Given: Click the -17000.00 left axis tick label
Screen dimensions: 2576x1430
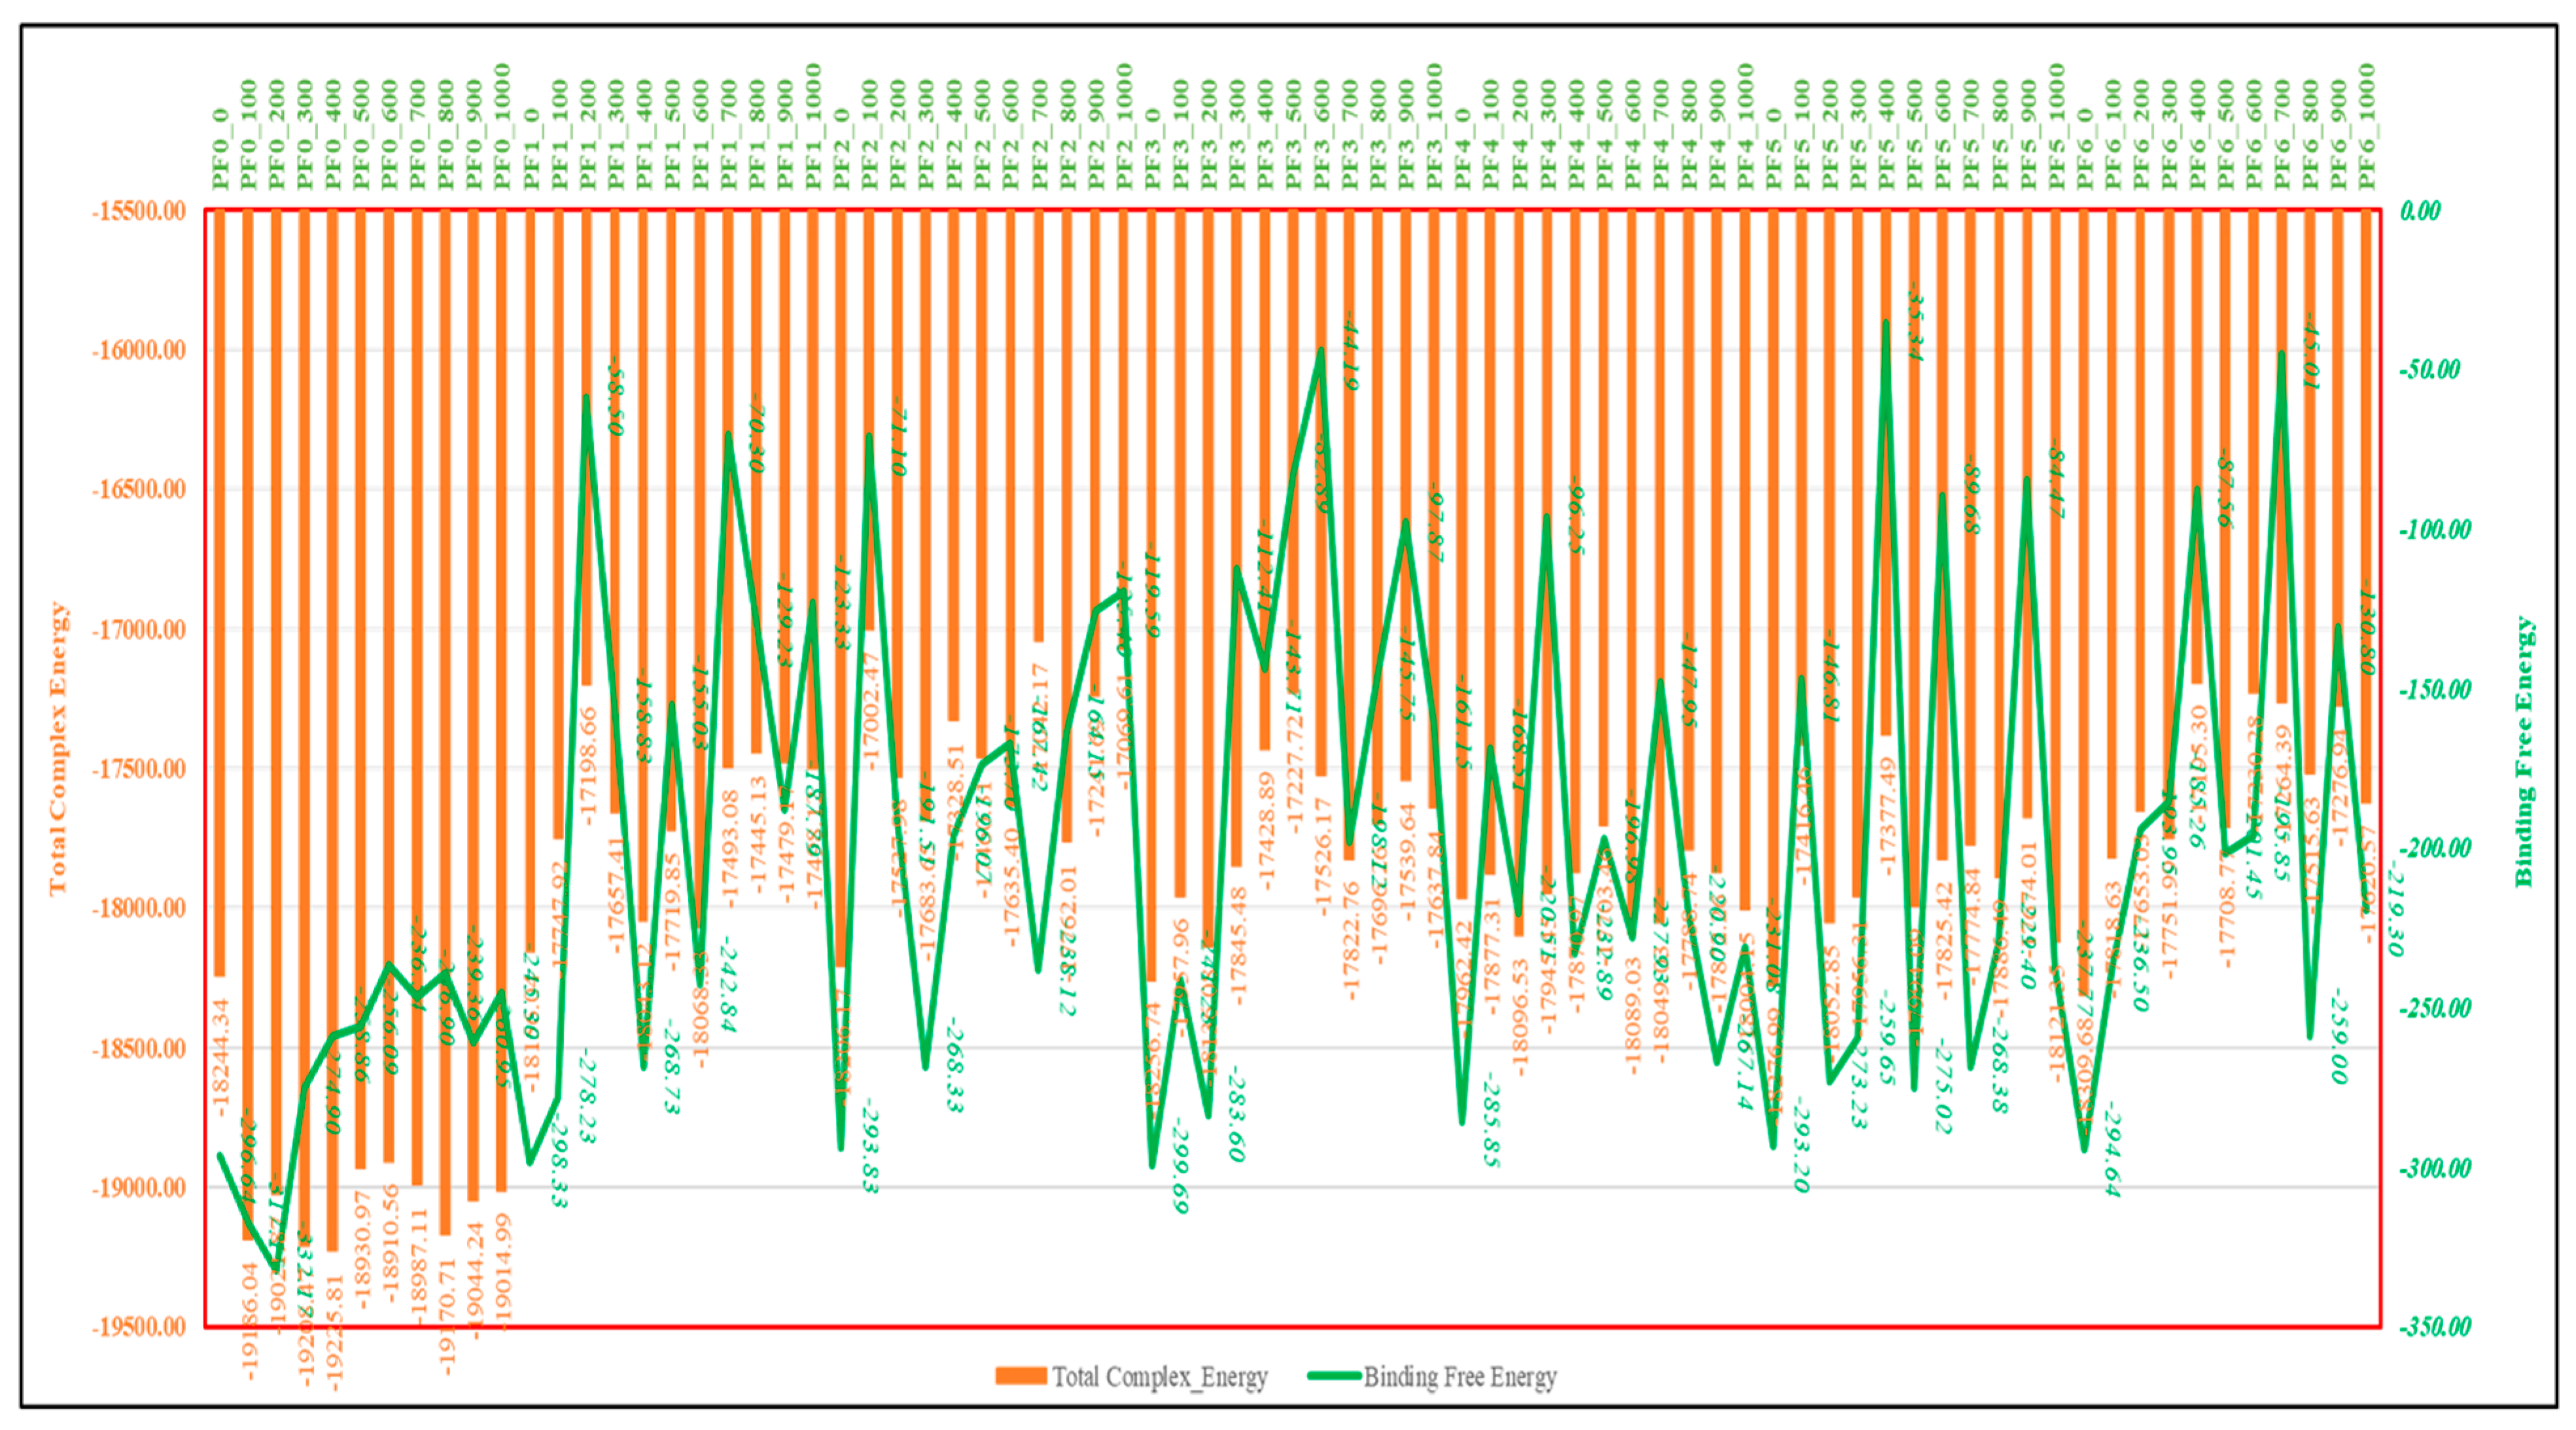Looking at the screenshot, I should pyautogui.click(x=138, y=630).
